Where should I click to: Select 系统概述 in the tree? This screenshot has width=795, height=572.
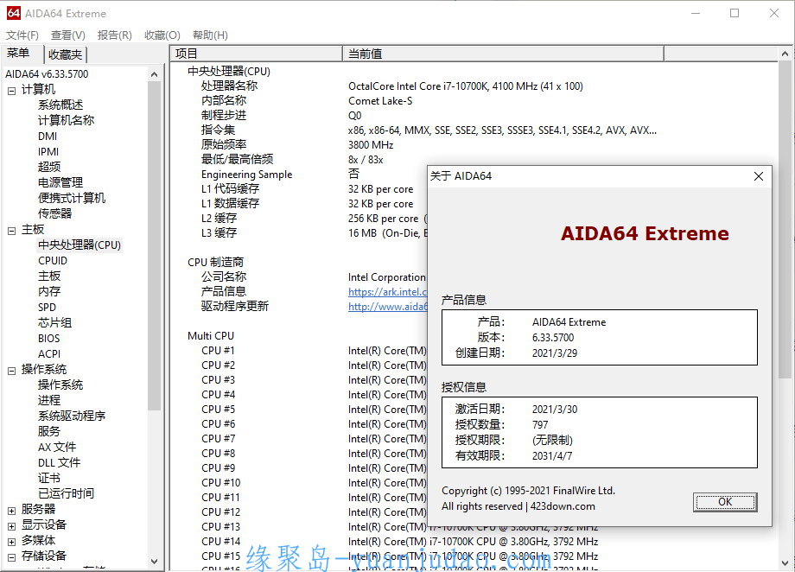pos(60,105)
